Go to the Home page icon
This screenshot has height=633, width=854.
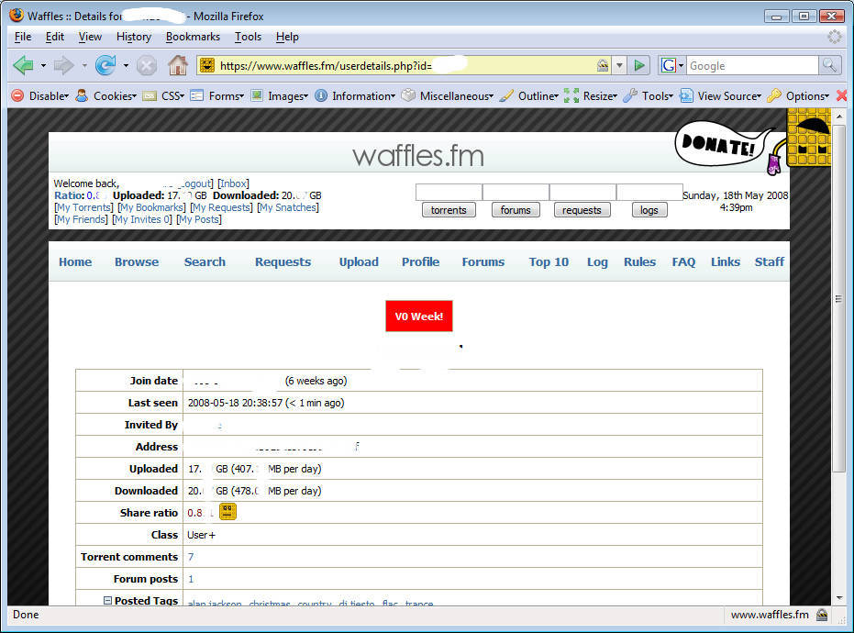(178, 66)
